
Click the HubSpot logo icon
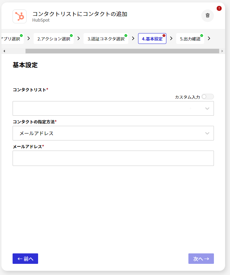click(20, 16)
